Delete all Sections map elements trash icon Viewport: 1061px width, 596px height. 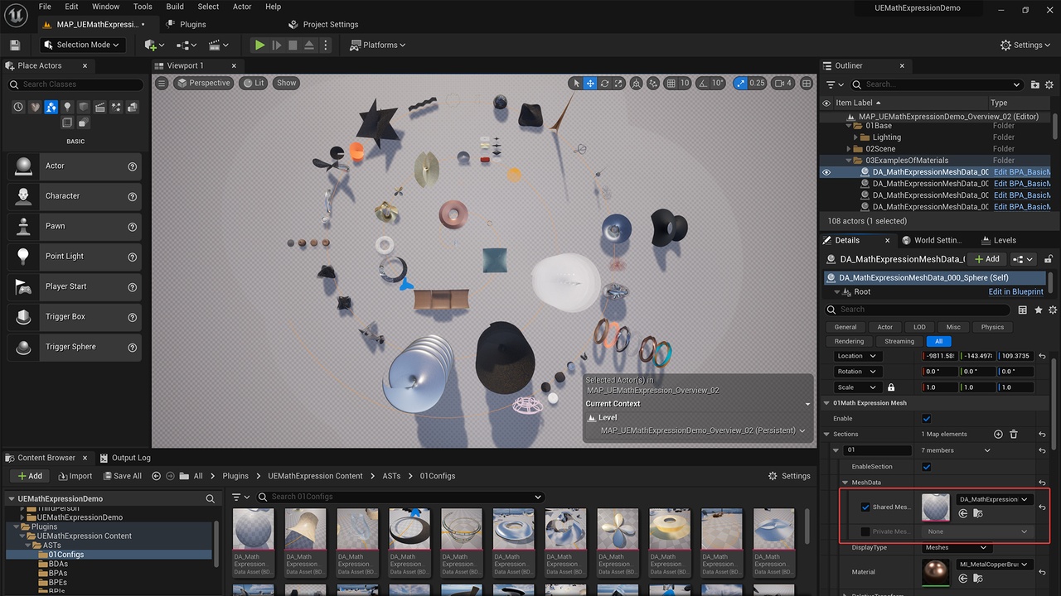click(x=1015, y=434)
